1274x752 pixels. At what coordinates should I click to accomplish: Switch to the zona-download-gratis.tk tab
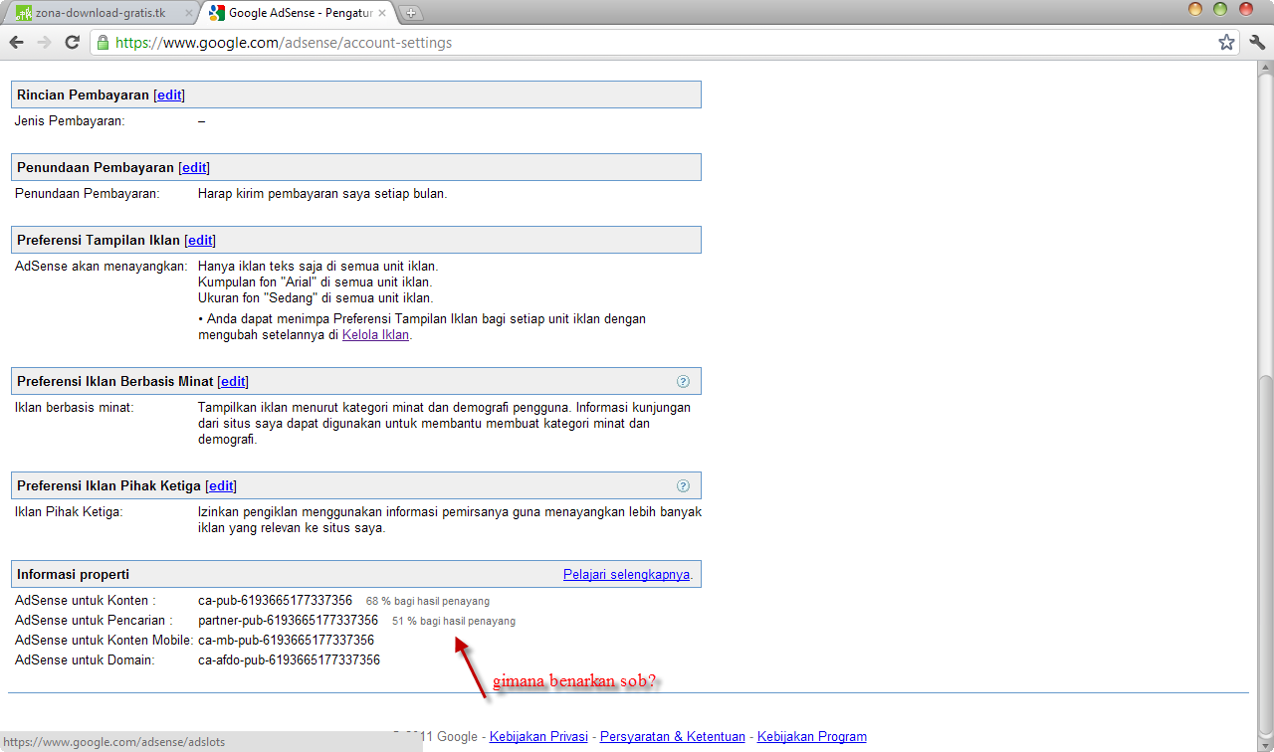coord(100,13)
